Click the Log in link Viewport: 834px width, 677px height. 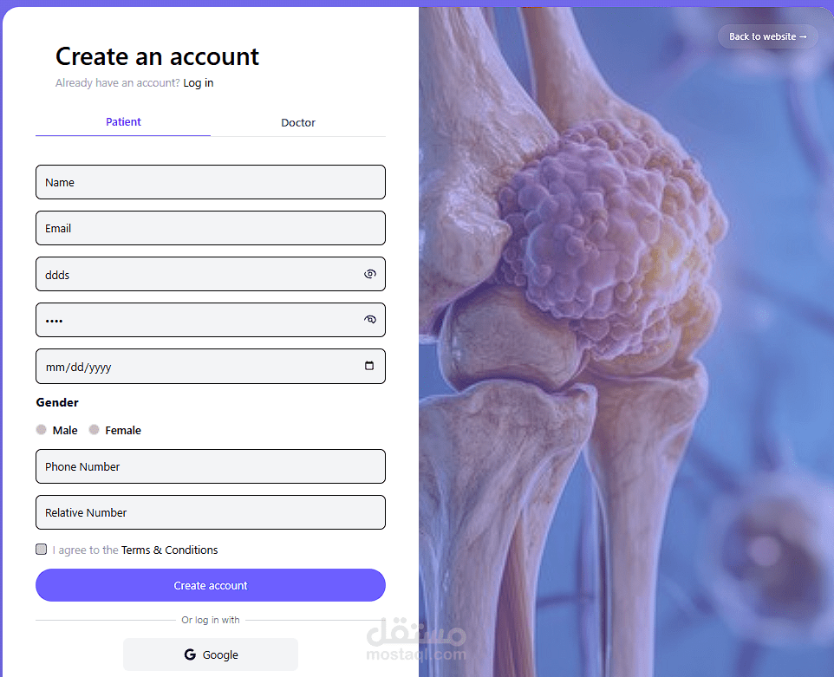[x=198, y=83]
